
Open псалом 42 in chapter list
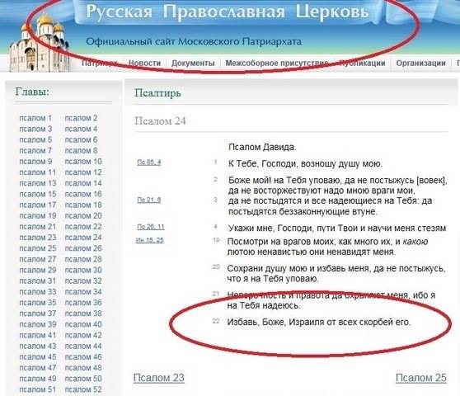(x=83, y=335)
